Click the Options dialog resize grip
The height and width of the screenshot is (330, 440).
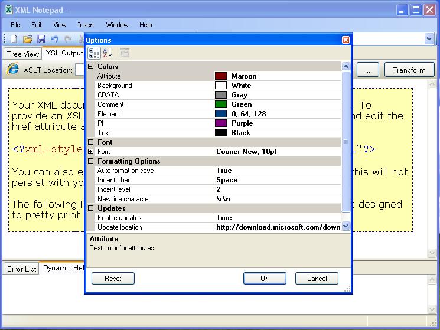point(347,289)
